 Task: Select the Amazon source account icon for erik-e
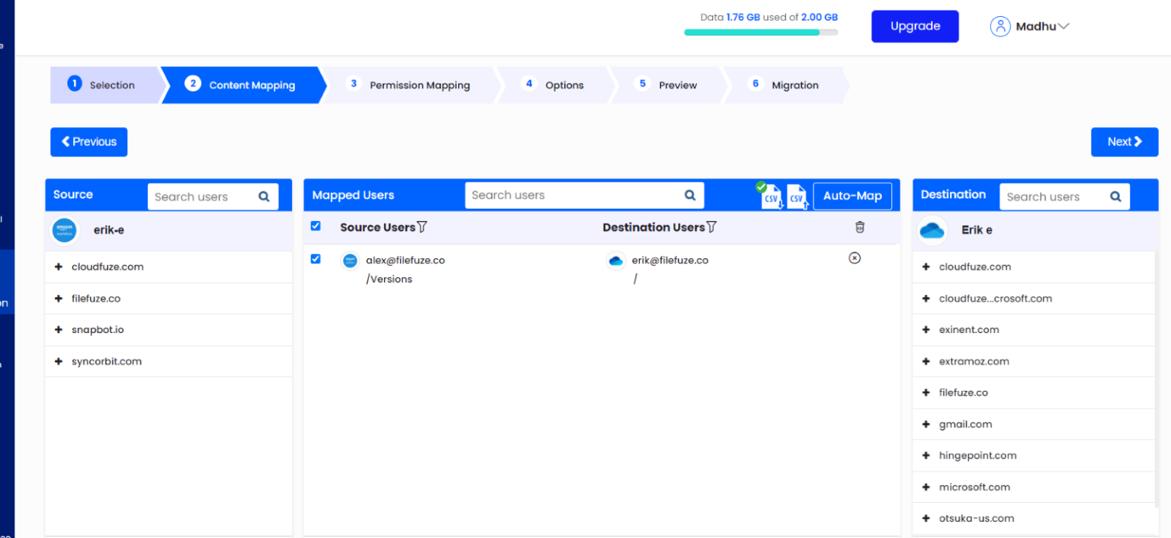(64, 229)
